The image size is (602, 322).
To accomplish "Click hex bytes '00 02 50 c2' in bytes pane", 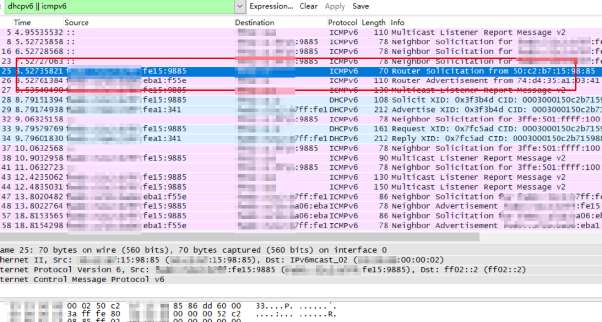I will click(93, 306).
